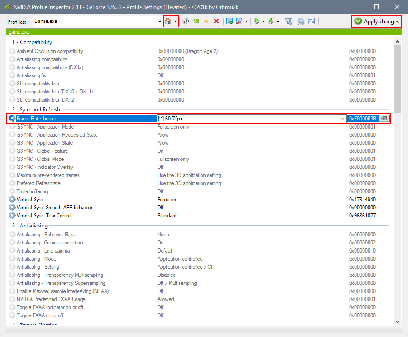Open the dropdown arrow beside the home icon

(175, 22)
